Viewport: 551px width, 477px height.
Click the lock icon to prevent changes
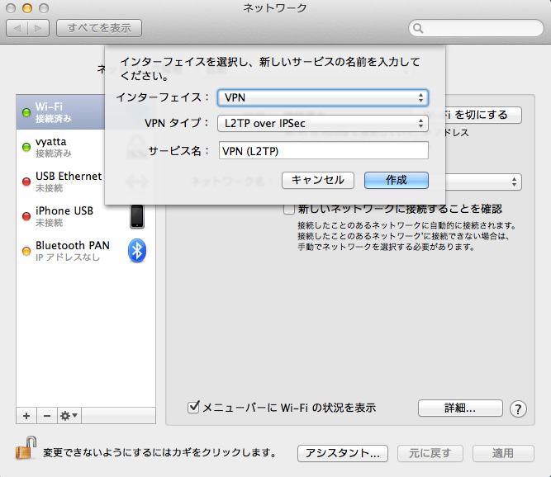click(23, 451)
